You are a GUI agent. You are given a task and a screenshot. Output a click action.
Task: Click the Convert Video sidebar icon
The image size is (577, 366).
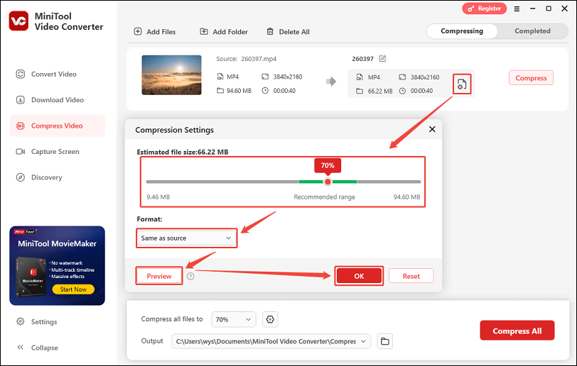pos(20,74)
